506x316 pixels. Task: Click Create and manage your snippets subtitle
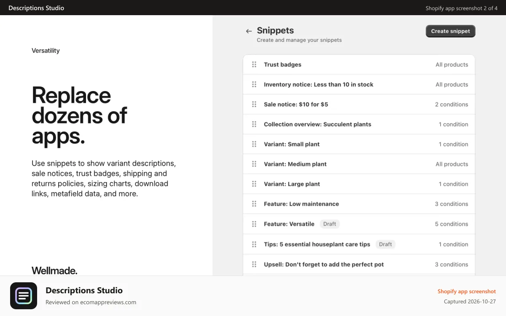pos(299,40)
